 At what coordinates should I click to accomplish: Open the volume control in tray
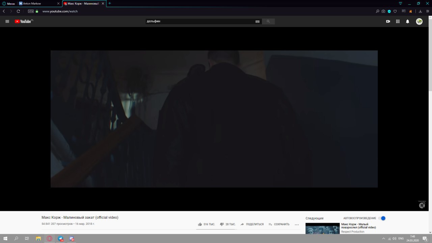pyautogui.click(x=395, y=239)
